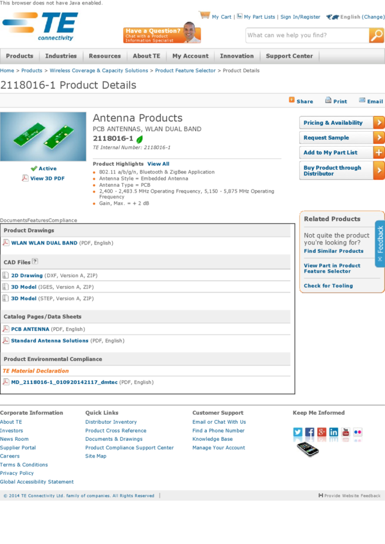Open the Google Plus social icon
The image size is (385, 544).
[322, 432]
